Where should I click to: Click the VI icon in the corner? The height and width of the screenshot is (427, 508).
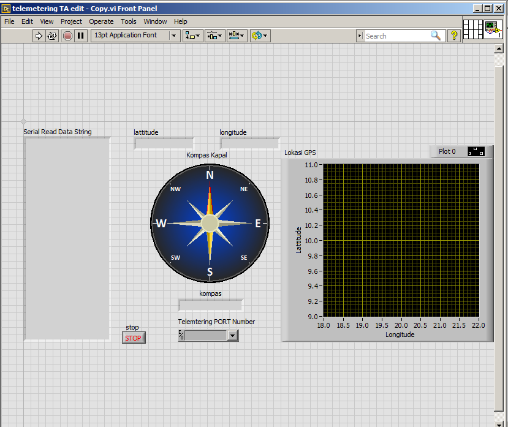493,29
